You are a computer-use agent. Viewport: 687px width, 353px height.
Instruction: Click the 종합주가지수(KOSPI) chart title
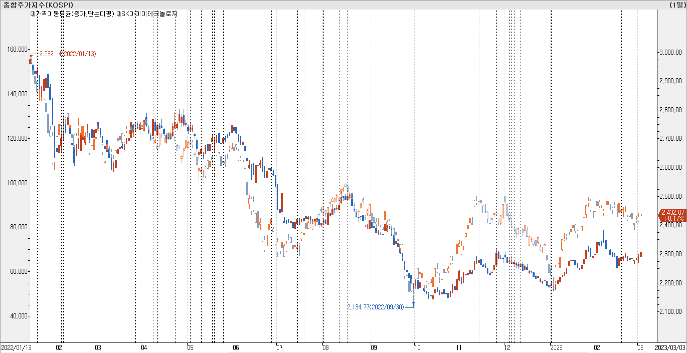(x=38, y=5)
